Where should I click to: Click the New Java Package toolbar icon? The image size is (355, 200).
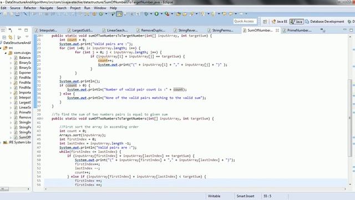tap(94, 14)
